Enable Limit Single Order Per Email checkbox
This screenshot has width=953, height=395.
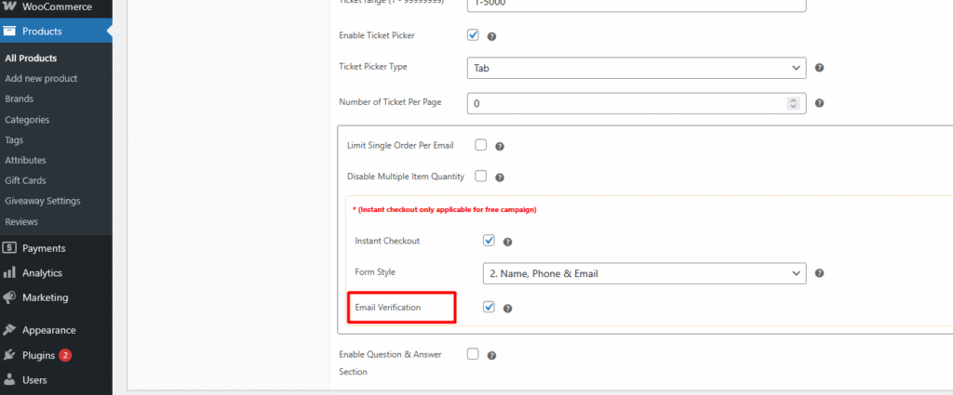[x=481, y=146]
